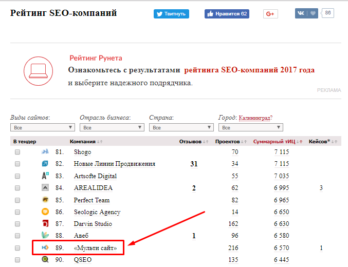Click the 31 reviews count link
The height and width of the screenshot is (267, 348).
point(194,164)
